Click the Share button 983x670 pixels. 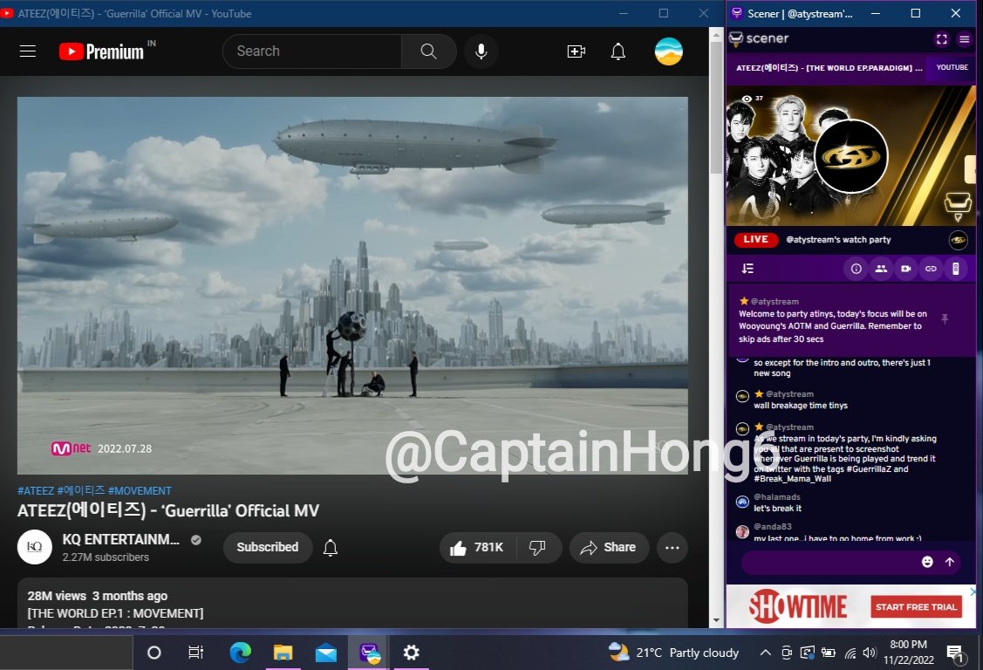(609, 548)
